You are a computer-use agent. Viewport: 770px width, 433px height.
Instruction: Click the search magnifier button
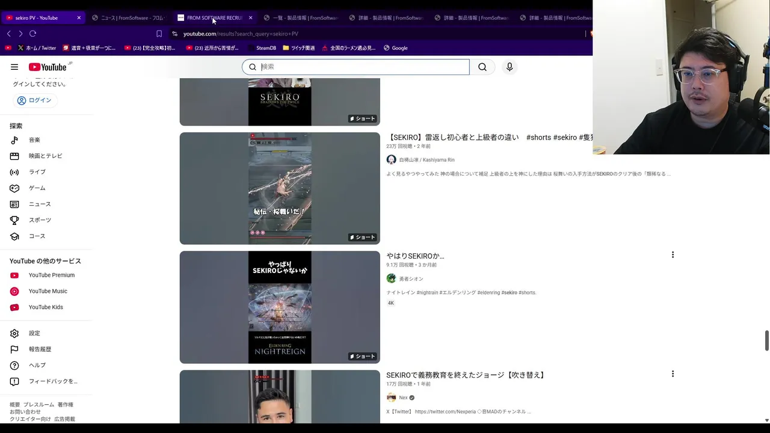pos(482,67)
